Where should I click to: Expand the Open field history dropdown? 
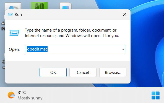click(123, 49)
